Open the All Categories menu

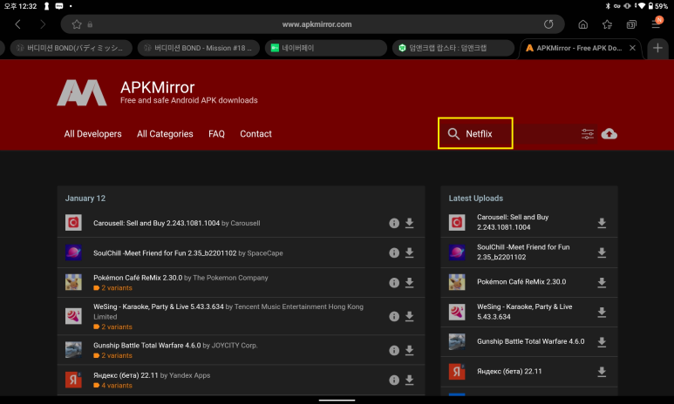tap(165, 134)
